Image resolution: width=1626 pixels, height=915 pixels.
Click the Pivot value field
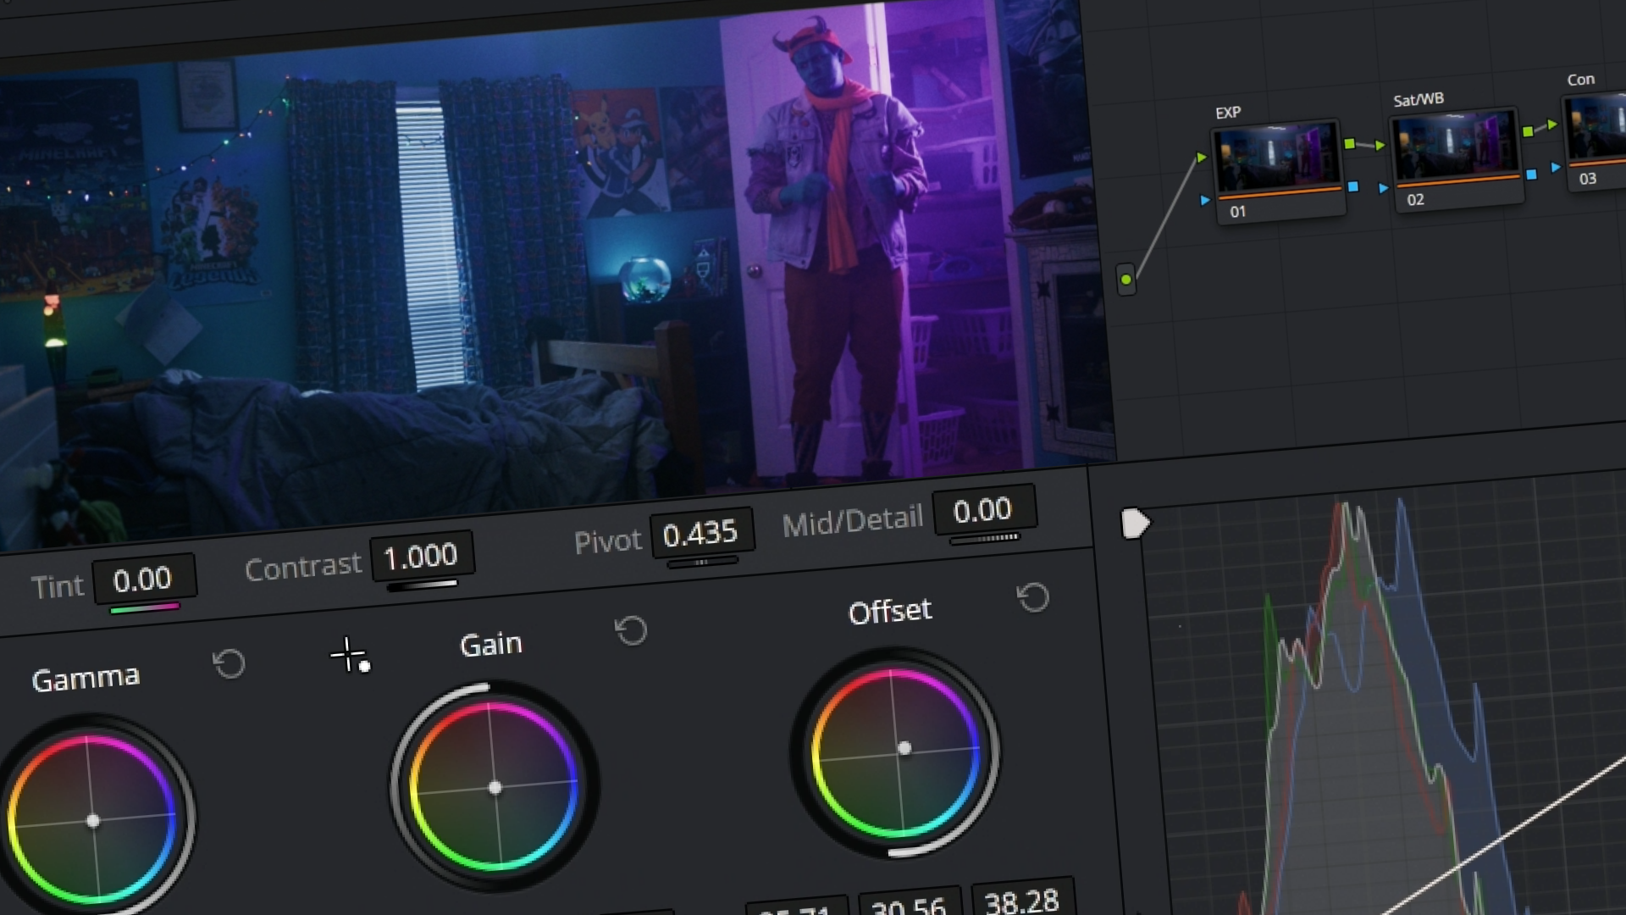700,534
